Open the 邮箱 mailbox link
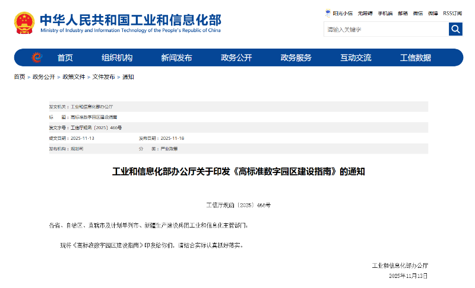Screen dimensions: 475x288 403,13
